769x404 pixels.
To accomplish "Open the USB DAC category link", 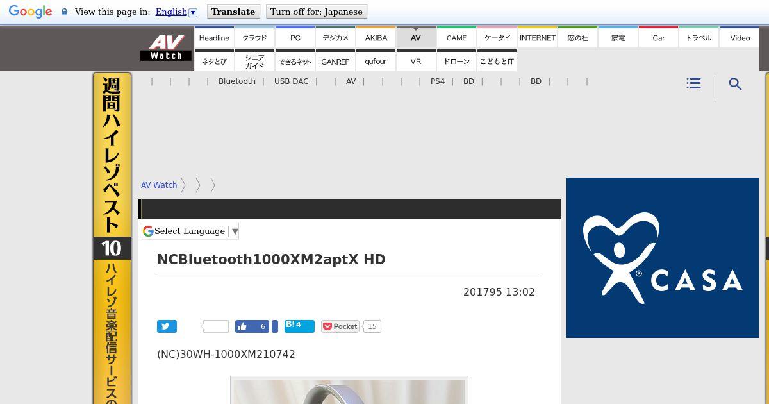I will click(292, 81).
